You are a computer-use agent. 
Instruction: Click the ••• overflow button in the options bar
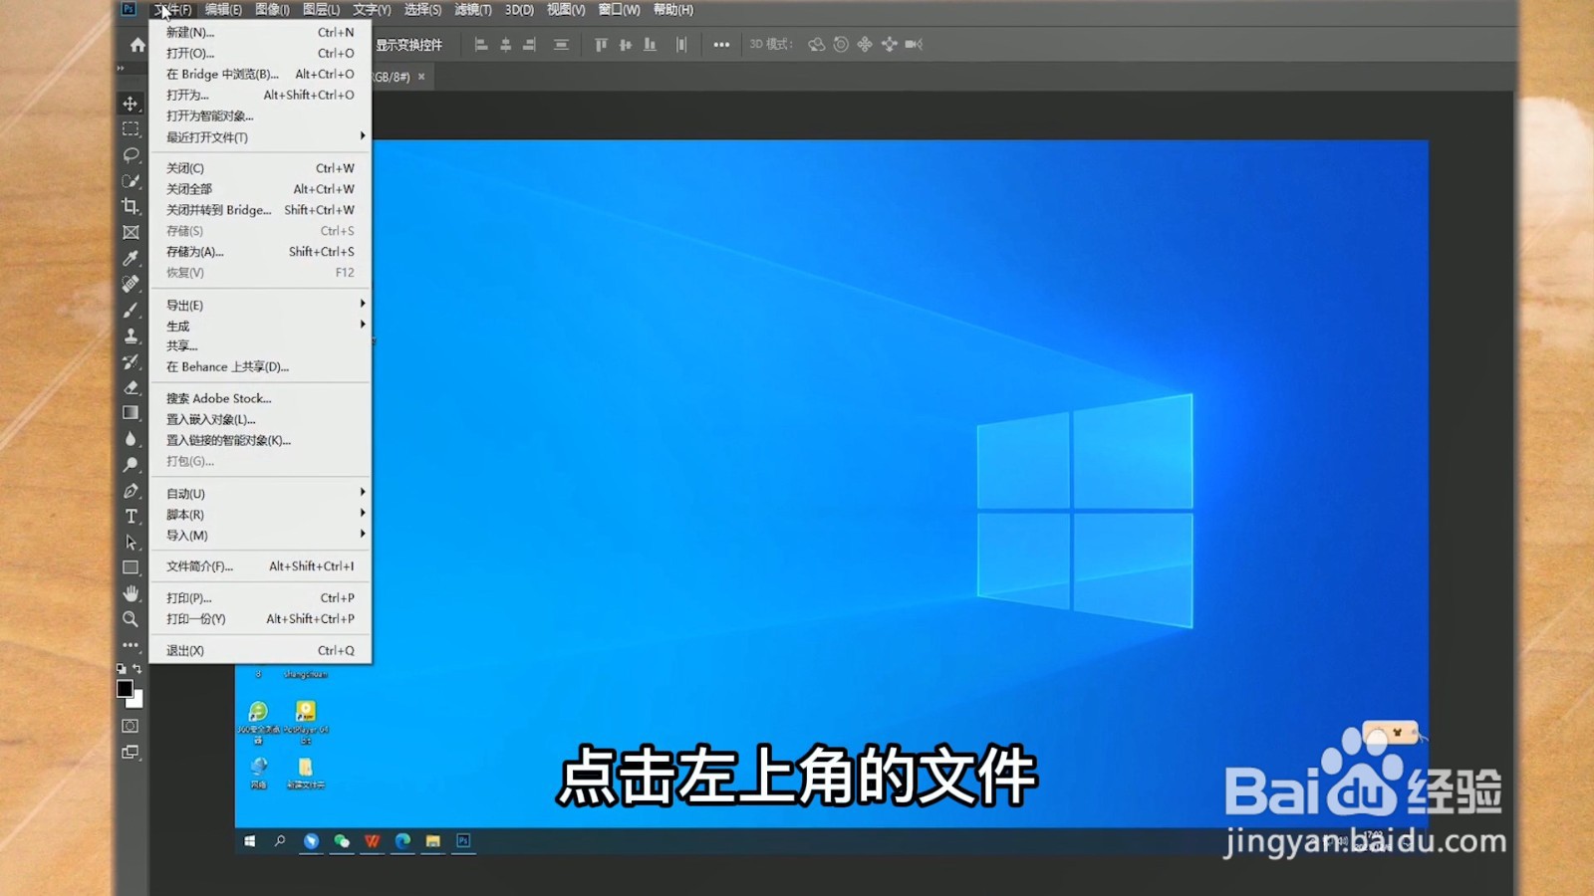point(722,44)
